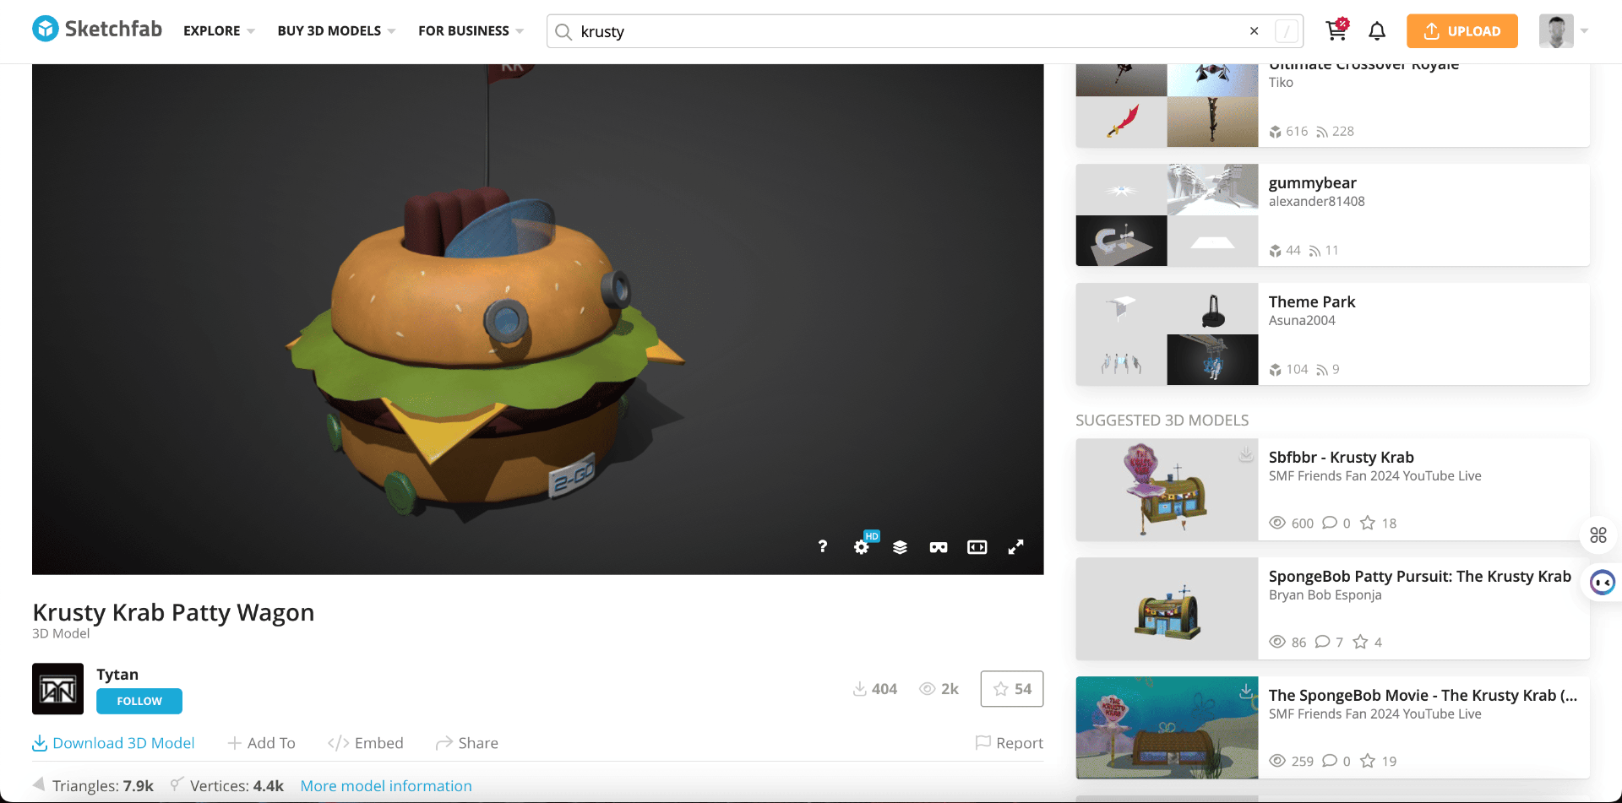The width and height of the screenshot is (1622, 803).
Task: Open SpongeBob Patty Pursuit model title
Action: click(x=1419, y=576)
